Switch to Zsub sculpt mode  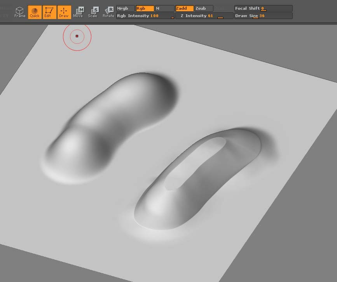pos(204,9)
